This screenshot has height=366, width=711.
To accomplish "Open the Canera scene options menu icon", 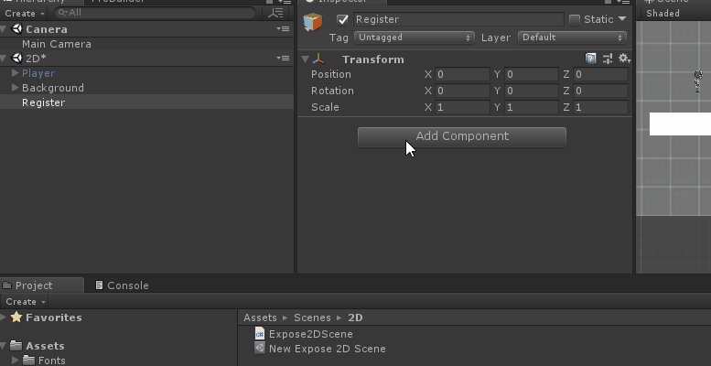I will [x=283, y=29].
